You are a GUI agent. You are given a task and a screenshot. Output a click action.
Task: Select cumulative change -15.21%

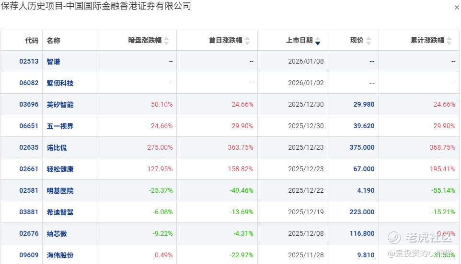(x=443, y=212)
